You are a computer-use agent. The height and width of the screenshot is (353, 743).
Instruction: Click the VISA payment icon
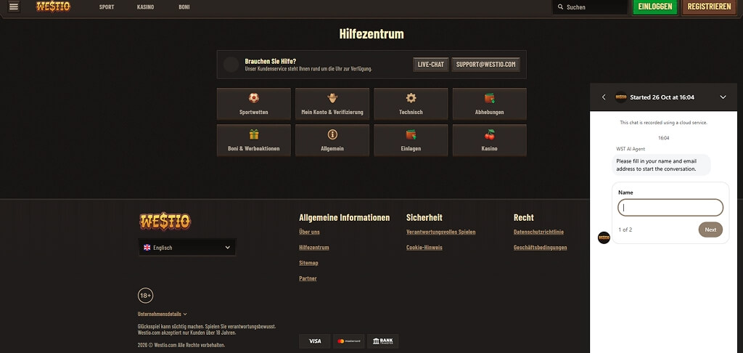[315, 341]
